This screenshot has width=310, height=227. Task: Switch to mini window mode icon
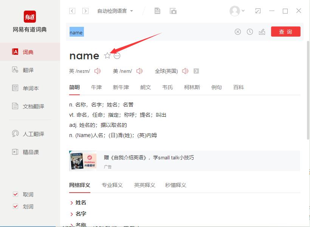click(258, 11)
